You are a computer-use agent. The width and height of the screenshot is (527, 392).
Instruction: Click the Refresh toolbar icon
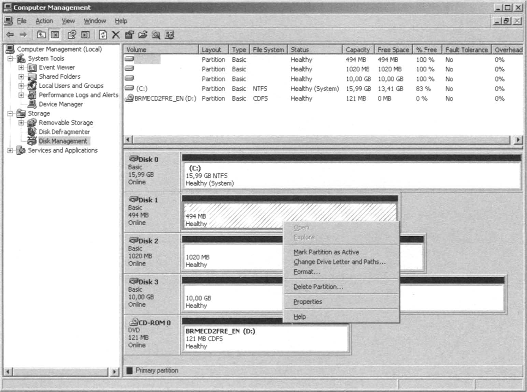click(x=103, y=34)
